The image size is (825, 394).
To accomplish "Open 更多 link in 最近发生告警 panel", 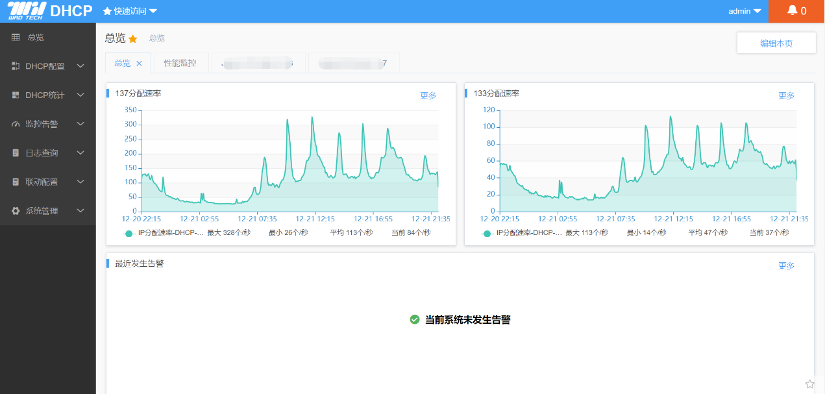I will (786, 265).
